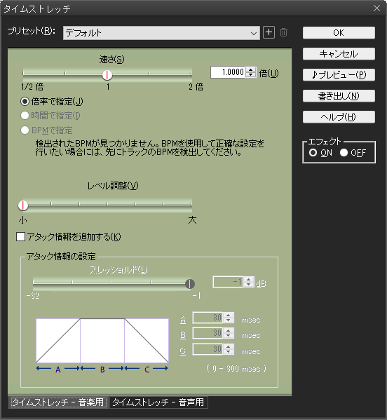
Task: Click the スレッショルド slider handle
Action: pyautogui.click(x=190, y=284)
